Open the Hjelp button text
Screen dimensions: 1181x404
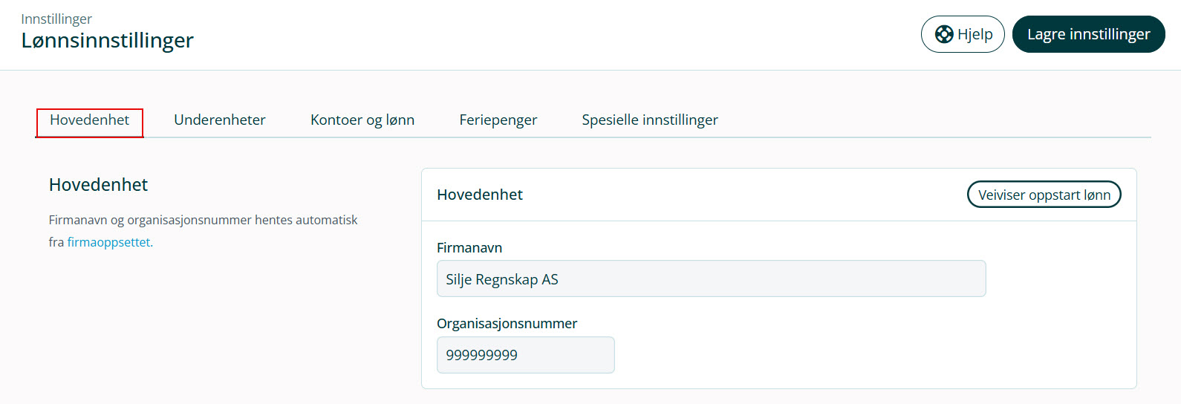click(x=975, y=34)
